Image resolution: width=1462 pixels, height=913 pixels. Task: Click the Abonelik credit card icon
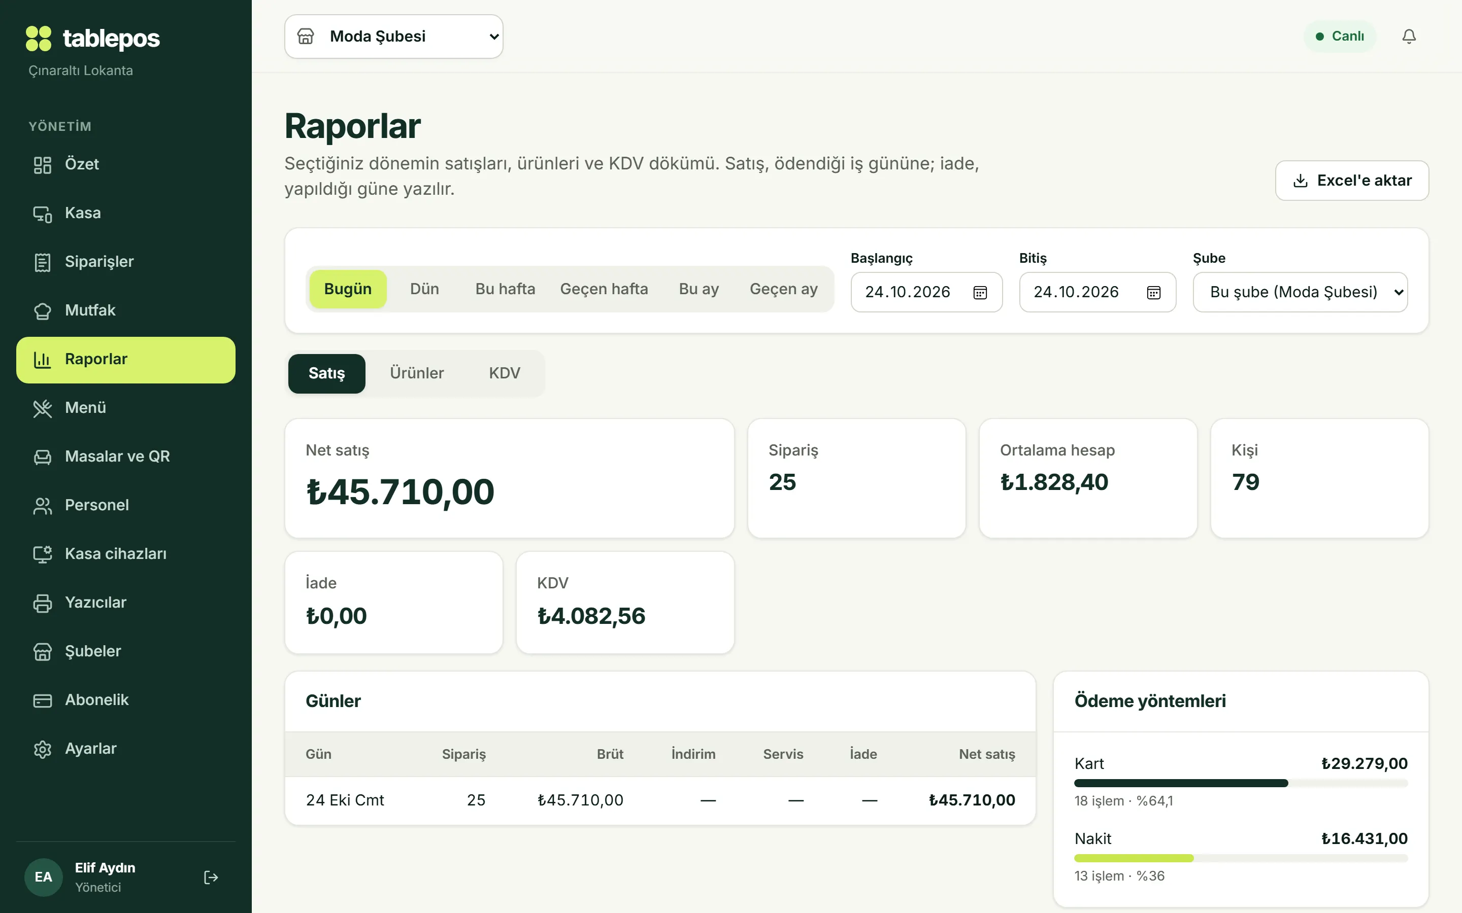42,700
